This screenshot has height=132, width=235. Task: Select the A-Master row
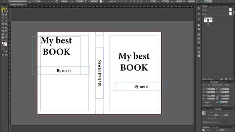217,10
